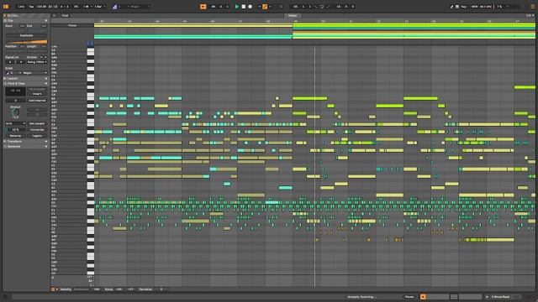This screenshot has height=302, width=538.
Task: Click the Set Length button
Action: coord(37,123)
